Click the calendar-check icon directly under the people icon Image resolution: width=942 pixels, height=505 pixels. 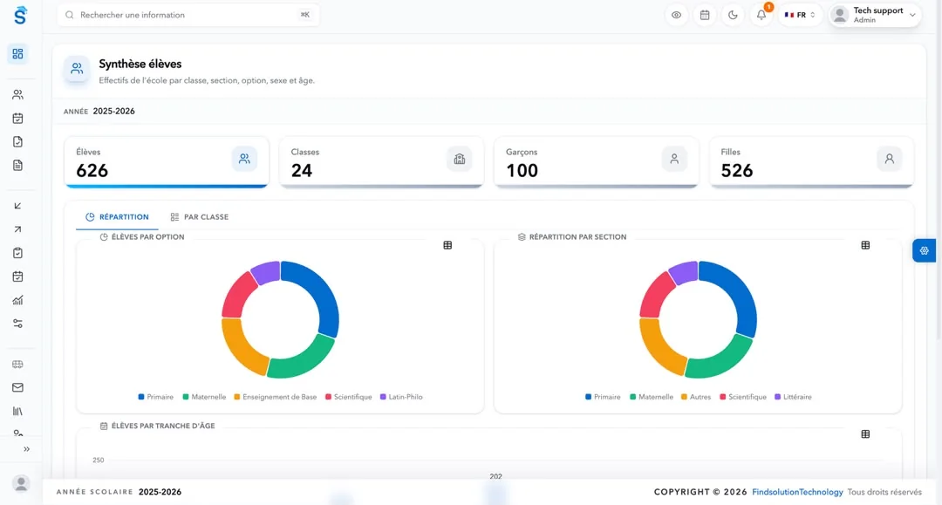click(17, 119)
